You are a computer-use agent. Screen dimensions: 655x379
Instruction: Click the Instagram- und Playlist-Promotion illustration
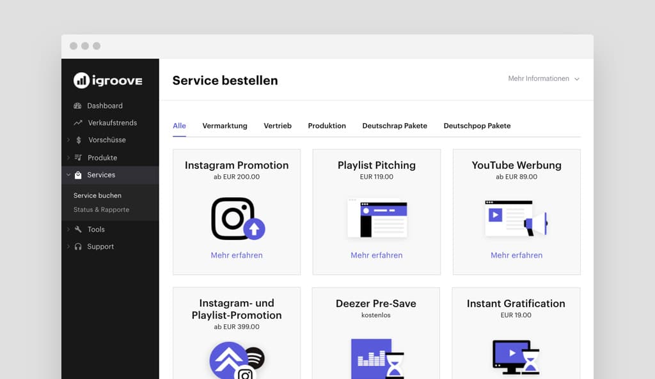pyautogui.click(x=237, y=360)
